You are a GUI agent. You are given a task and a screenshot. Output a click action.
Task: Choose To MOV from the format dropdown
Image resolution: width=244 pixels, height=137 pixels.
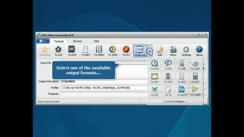154,65
